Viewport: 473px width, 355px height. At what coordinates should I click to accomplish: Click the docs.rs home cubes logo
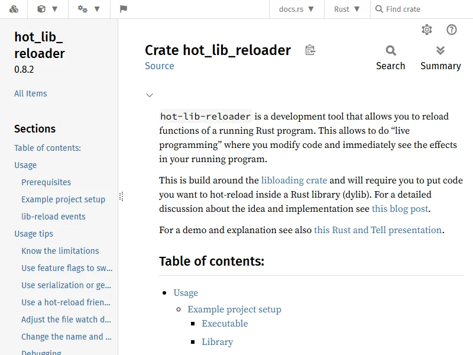(x=14, y=9)
